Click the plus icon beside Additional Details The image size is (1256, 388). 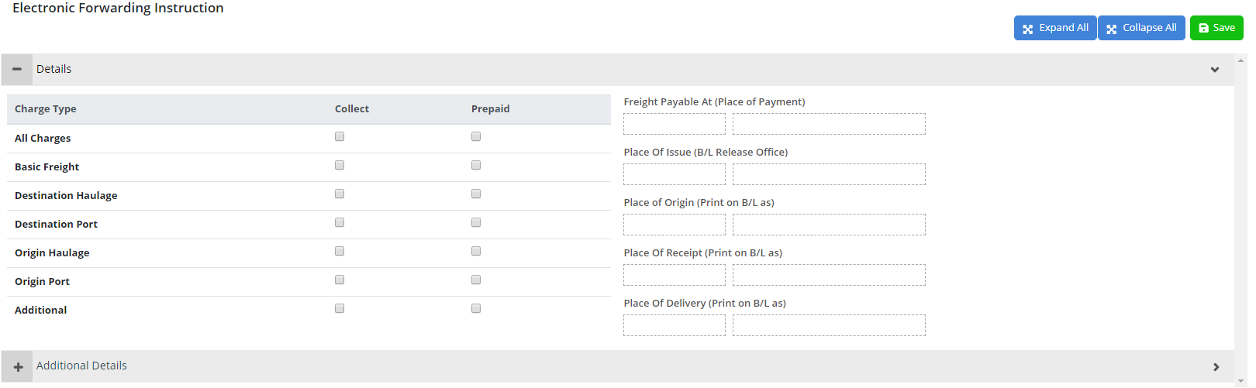point(18,367)
